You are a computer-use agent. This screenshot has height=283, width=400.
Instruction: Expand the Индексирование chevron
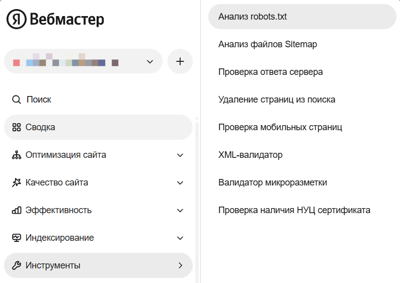[x=180, y=238]
